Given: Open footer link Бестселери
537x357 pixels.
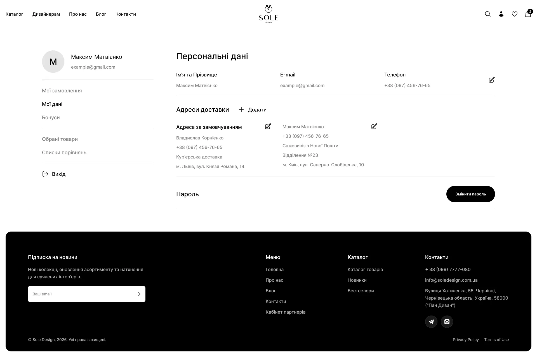Looking at the screenshot, I should pos(361,291).
